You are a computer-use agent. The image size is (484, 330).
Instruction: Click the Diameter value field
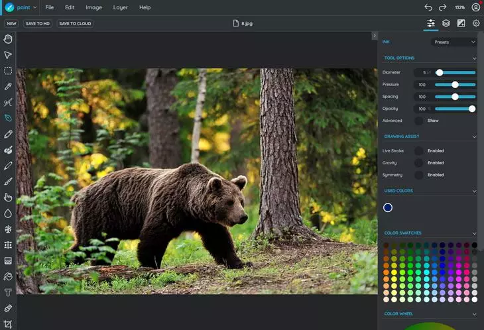pyautogui.click(x=424, y=72)
